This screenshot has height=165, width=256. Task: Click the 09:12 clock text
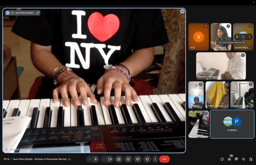7,159
